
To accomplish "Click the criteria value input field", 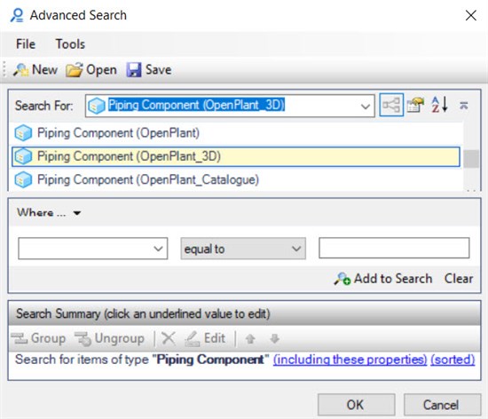I will (x=394, y=248).
